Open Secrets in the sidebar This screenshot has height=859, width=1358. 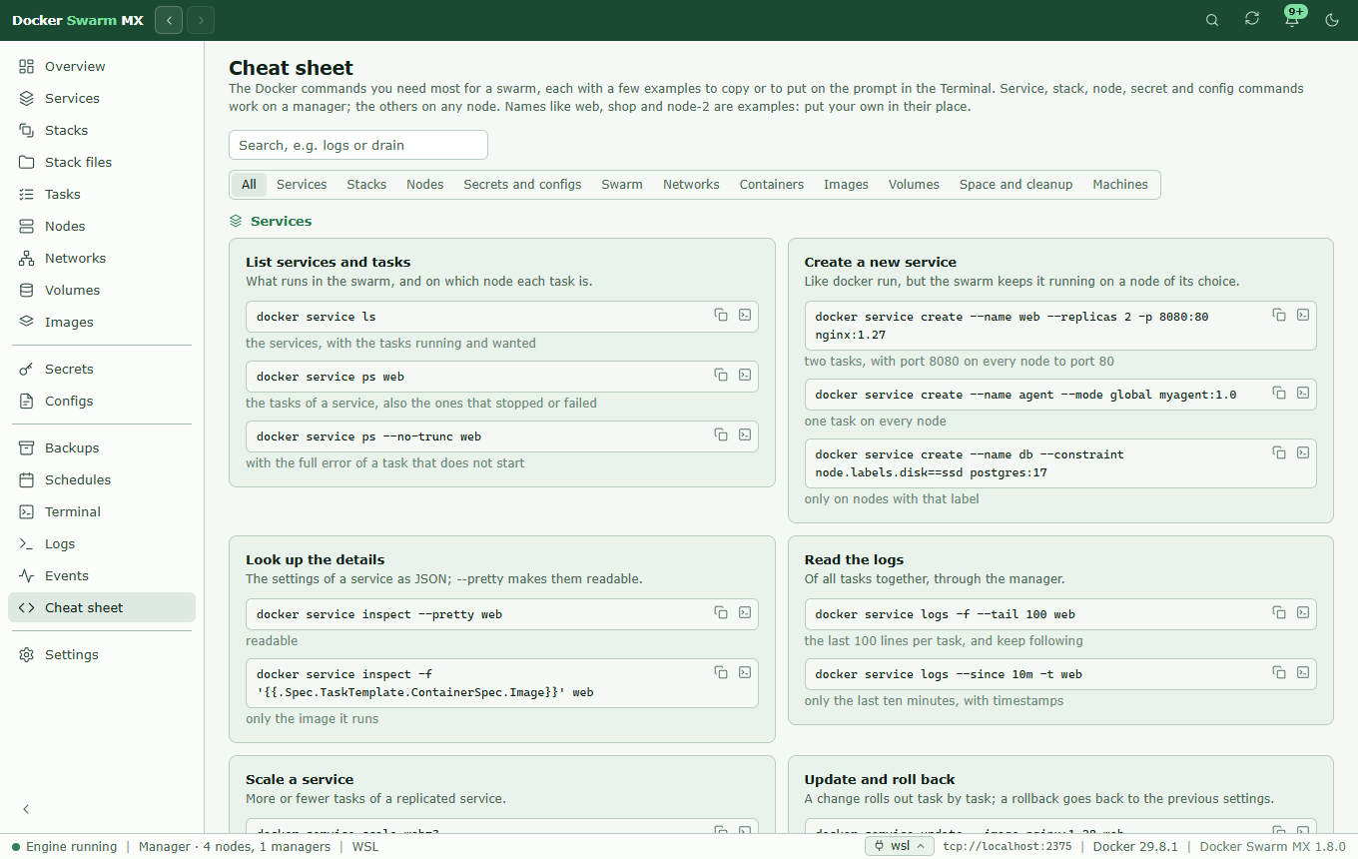click(102, 369)
